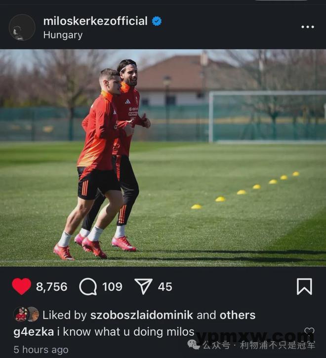Open the second liked-by avatar
Screen dimensions: 326x358
click(34, 315)
